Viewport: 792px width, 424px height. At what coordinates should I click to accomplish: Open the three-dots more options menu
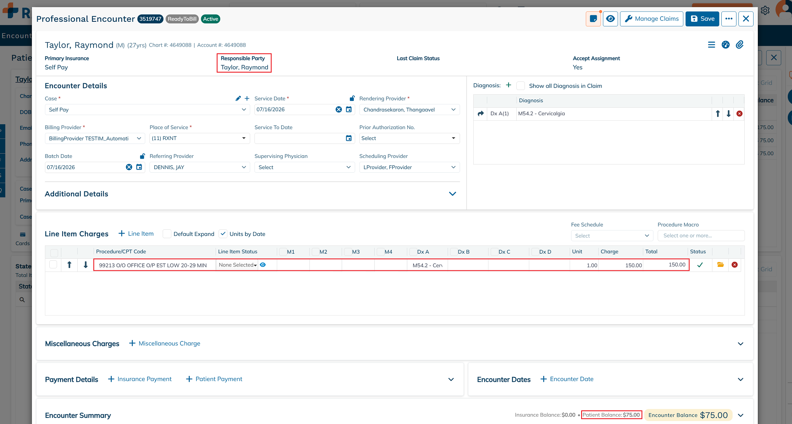click(x=729, y=19)
